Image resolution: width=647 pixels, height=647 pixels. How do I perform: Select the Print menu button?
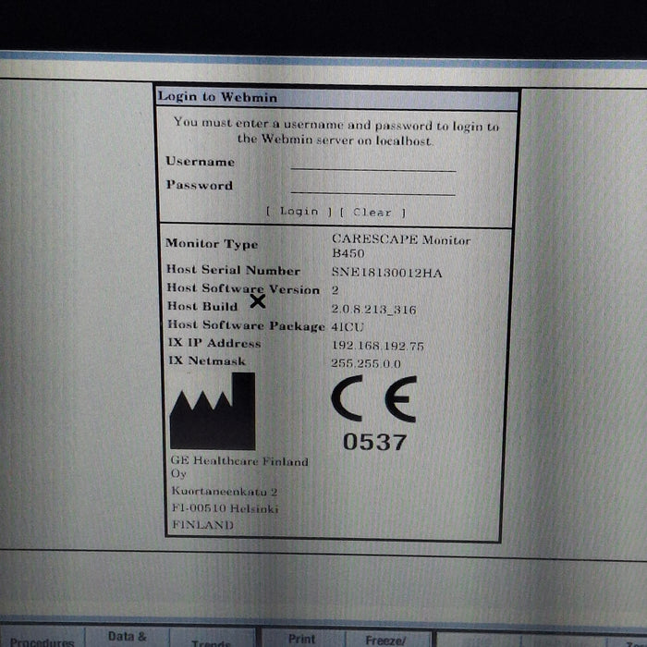pos(301,639)
